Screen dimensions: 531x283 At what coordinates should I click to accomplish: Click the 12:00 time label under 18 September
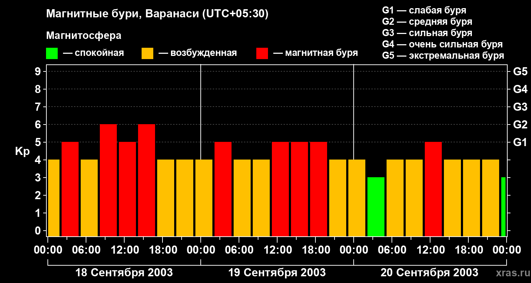[x=124, y=250]
